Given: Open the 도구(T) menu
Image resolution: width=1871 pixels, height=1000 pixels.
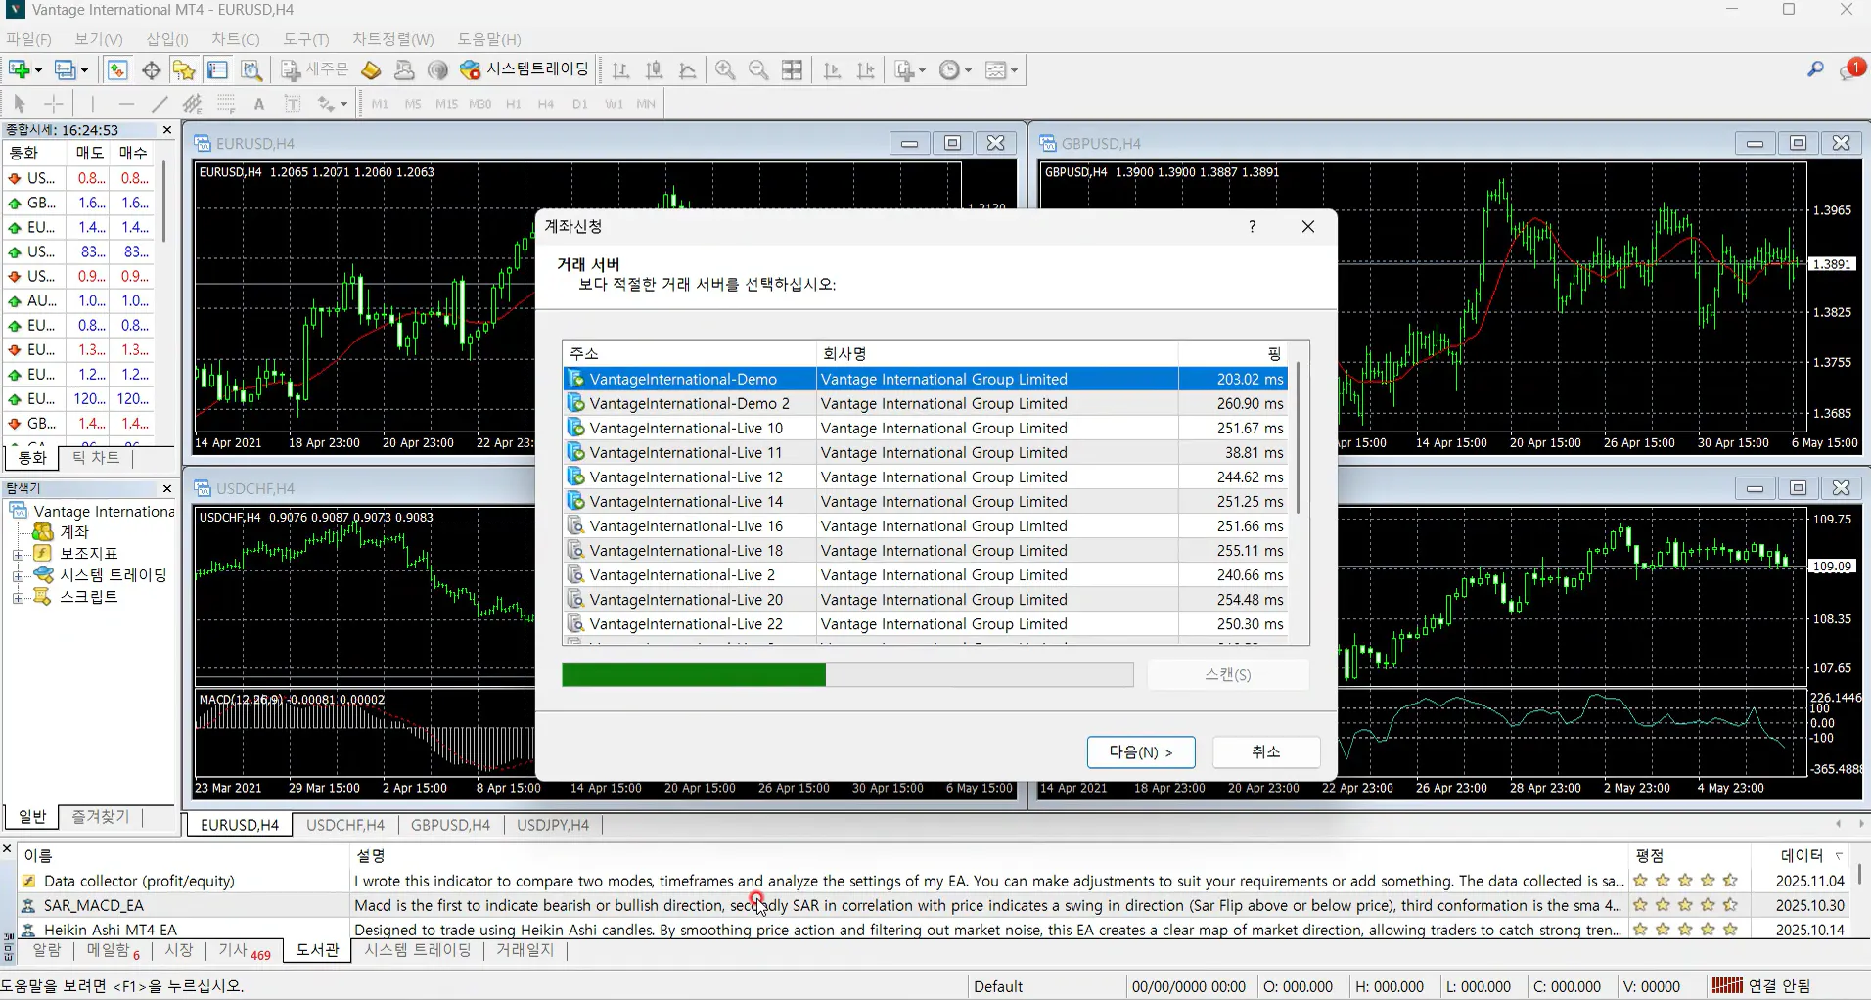Looking at the screenshot, I should tap(306, 39).
